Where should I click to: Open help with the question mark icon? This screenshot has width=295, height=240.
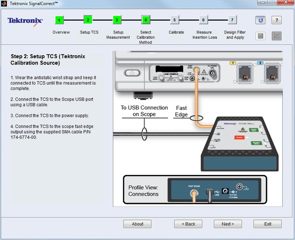click(x=276, y=20)
